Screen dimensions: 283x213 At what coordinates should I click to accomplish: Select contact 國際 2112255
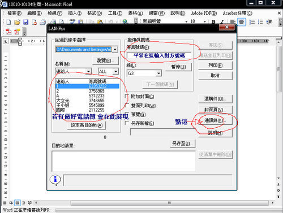(87, 110)
